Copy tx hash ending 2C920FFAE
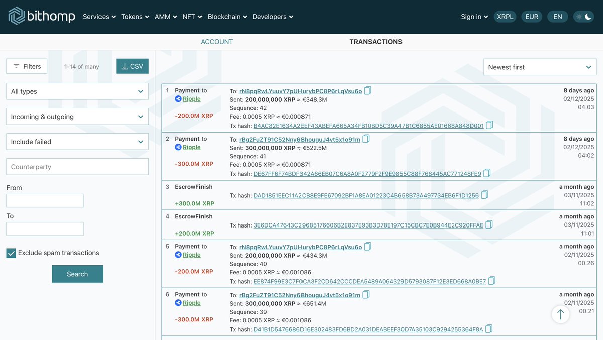This screenshot has width=603, height=340. [x=489, y=224]
